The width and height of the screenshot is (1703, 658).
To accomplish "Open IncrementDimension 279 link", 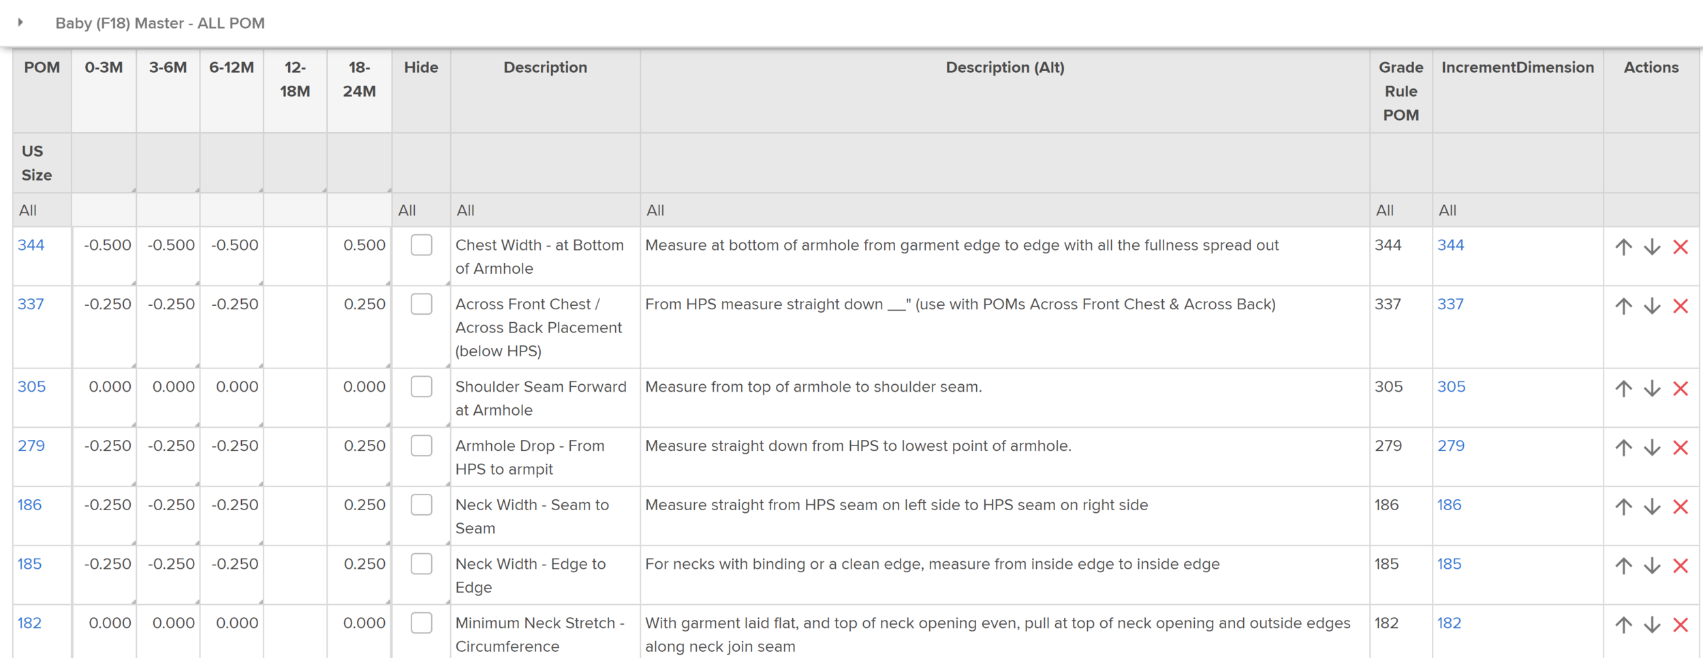I will pyautogui.click(x=1450, y=446).
